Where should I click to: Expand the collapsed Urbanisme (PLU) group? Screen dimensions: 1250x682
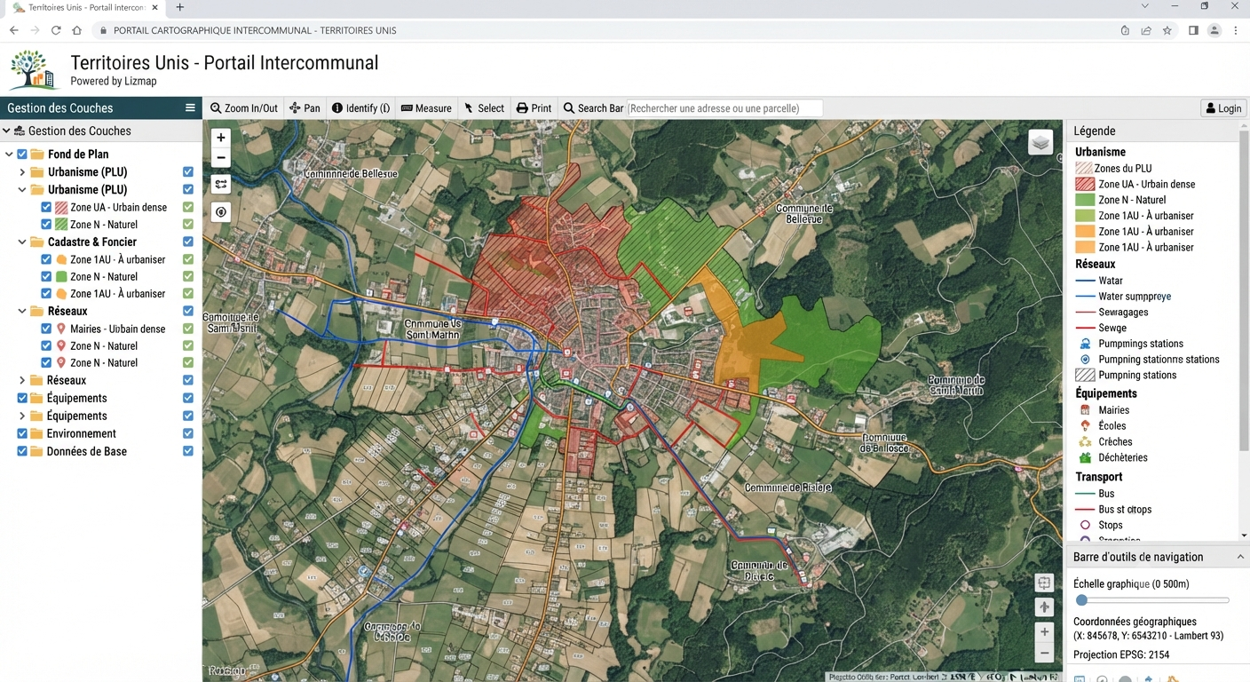22,172
